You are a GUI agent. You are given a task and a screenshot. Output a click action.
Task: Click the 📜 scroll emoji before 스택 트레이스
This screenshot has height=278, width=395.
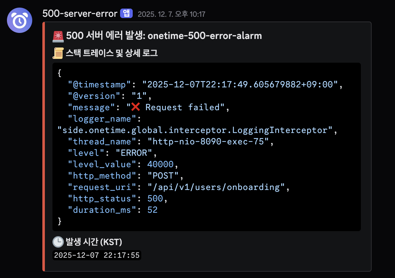(x=58, y=53)
